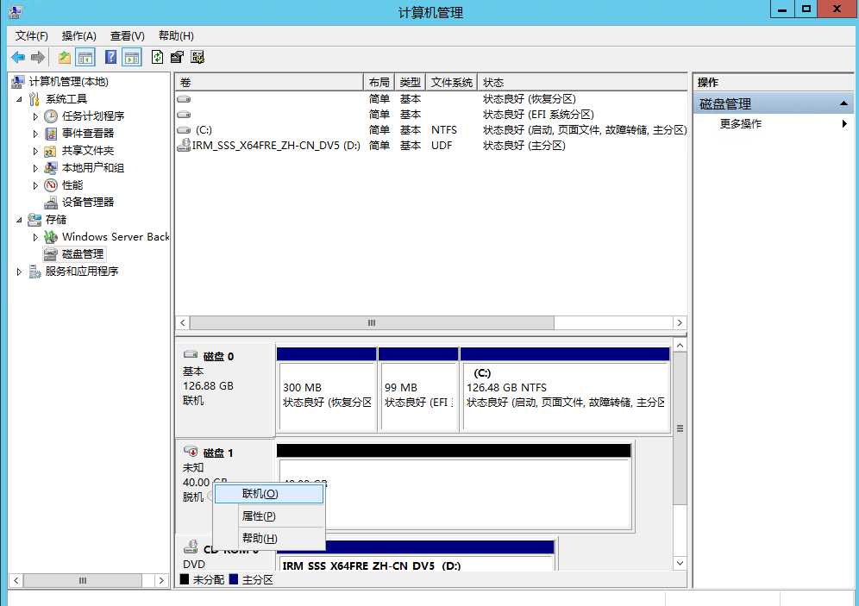Click the Computer Management root icon
Image resolution: width=859 pixels, height=606 pixels.
pos(17,82)
